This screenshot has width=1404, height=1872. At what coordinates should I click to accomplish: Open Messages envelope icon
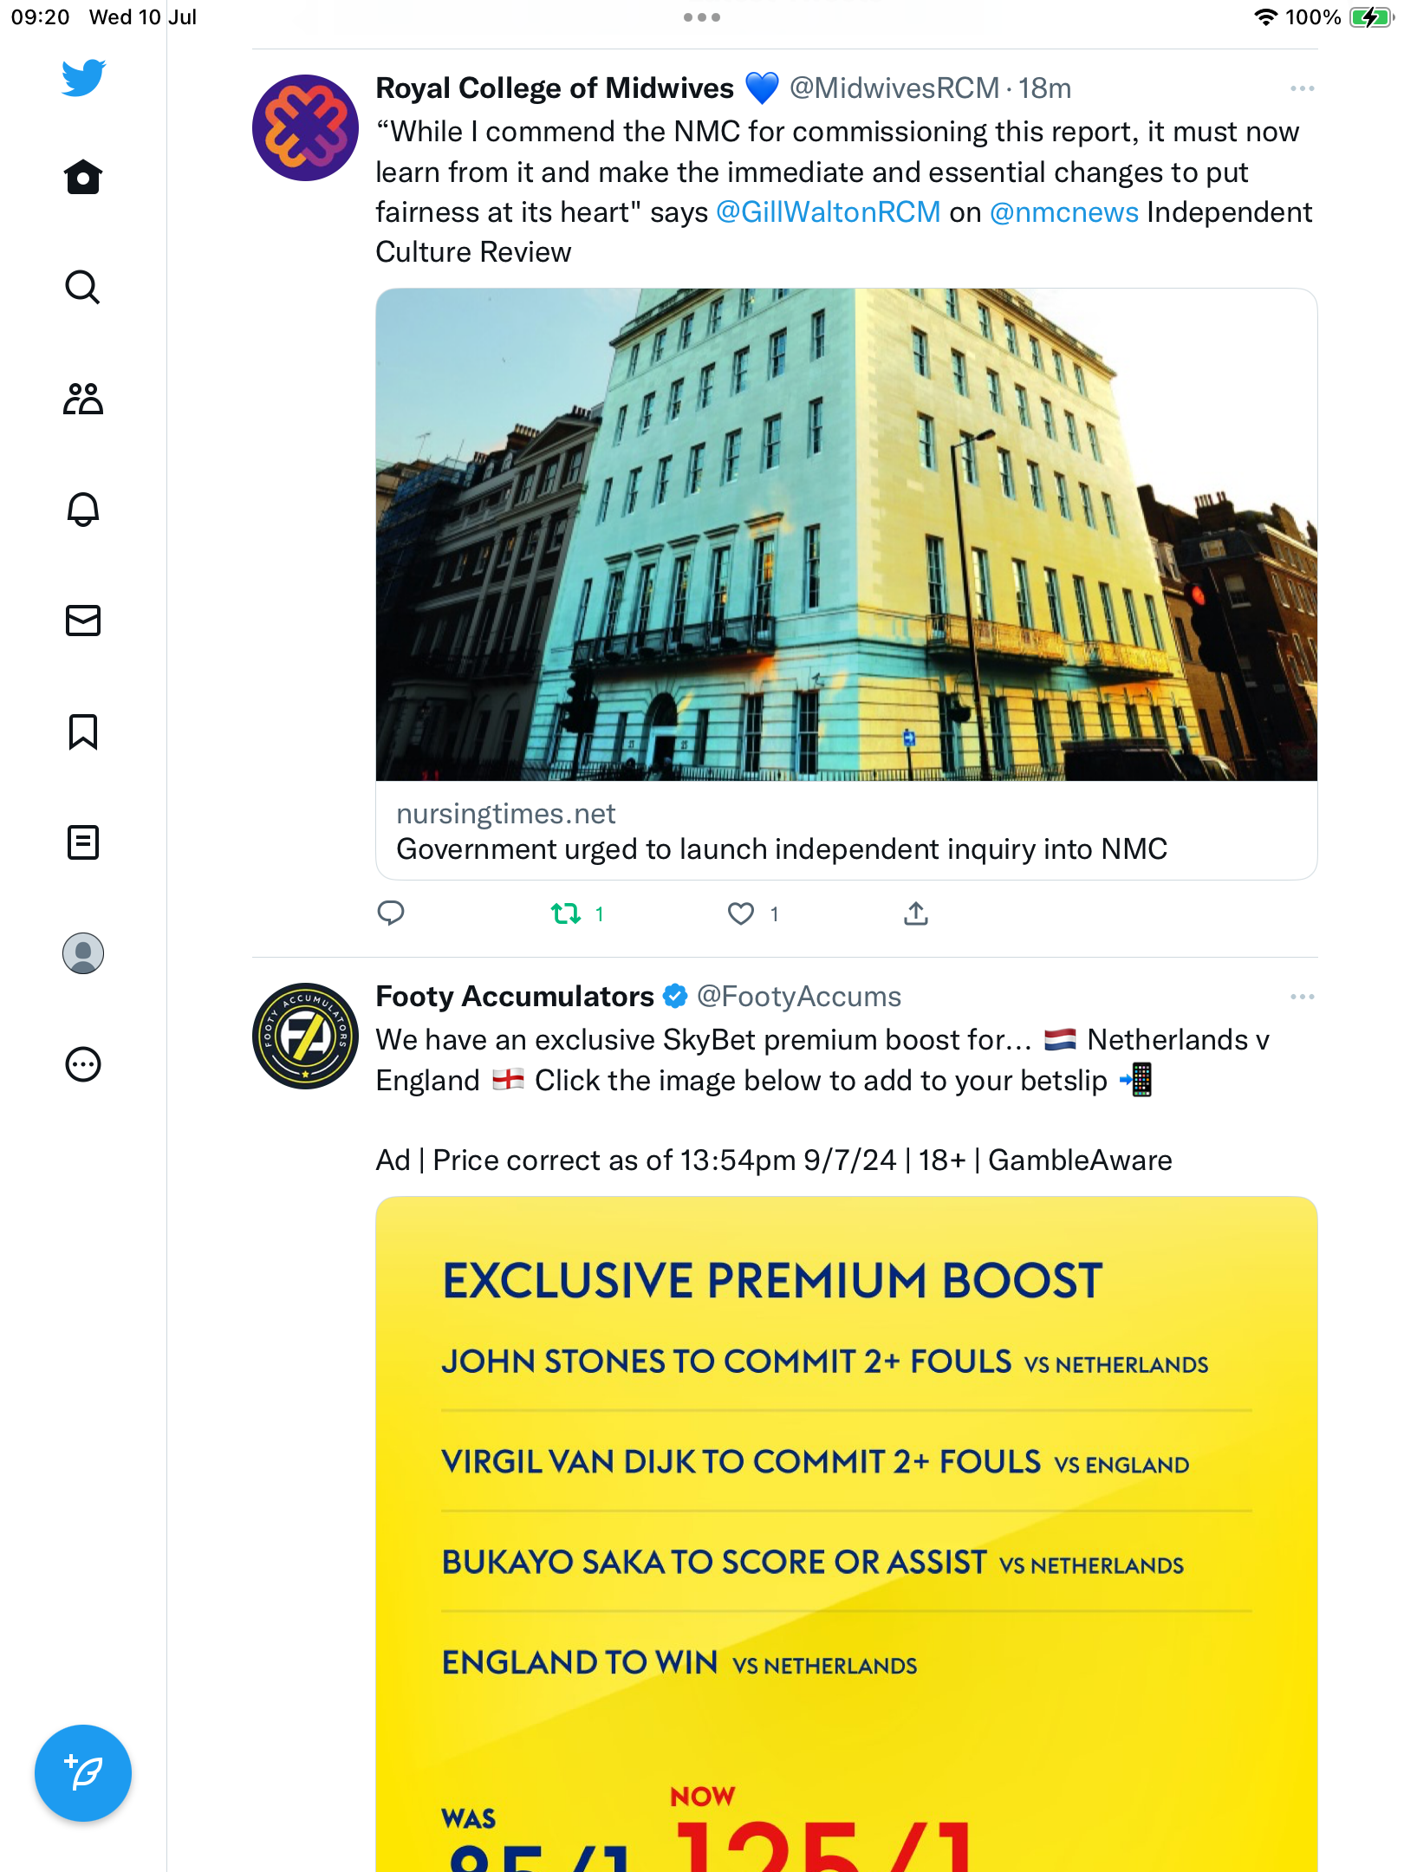pos(83,621)
